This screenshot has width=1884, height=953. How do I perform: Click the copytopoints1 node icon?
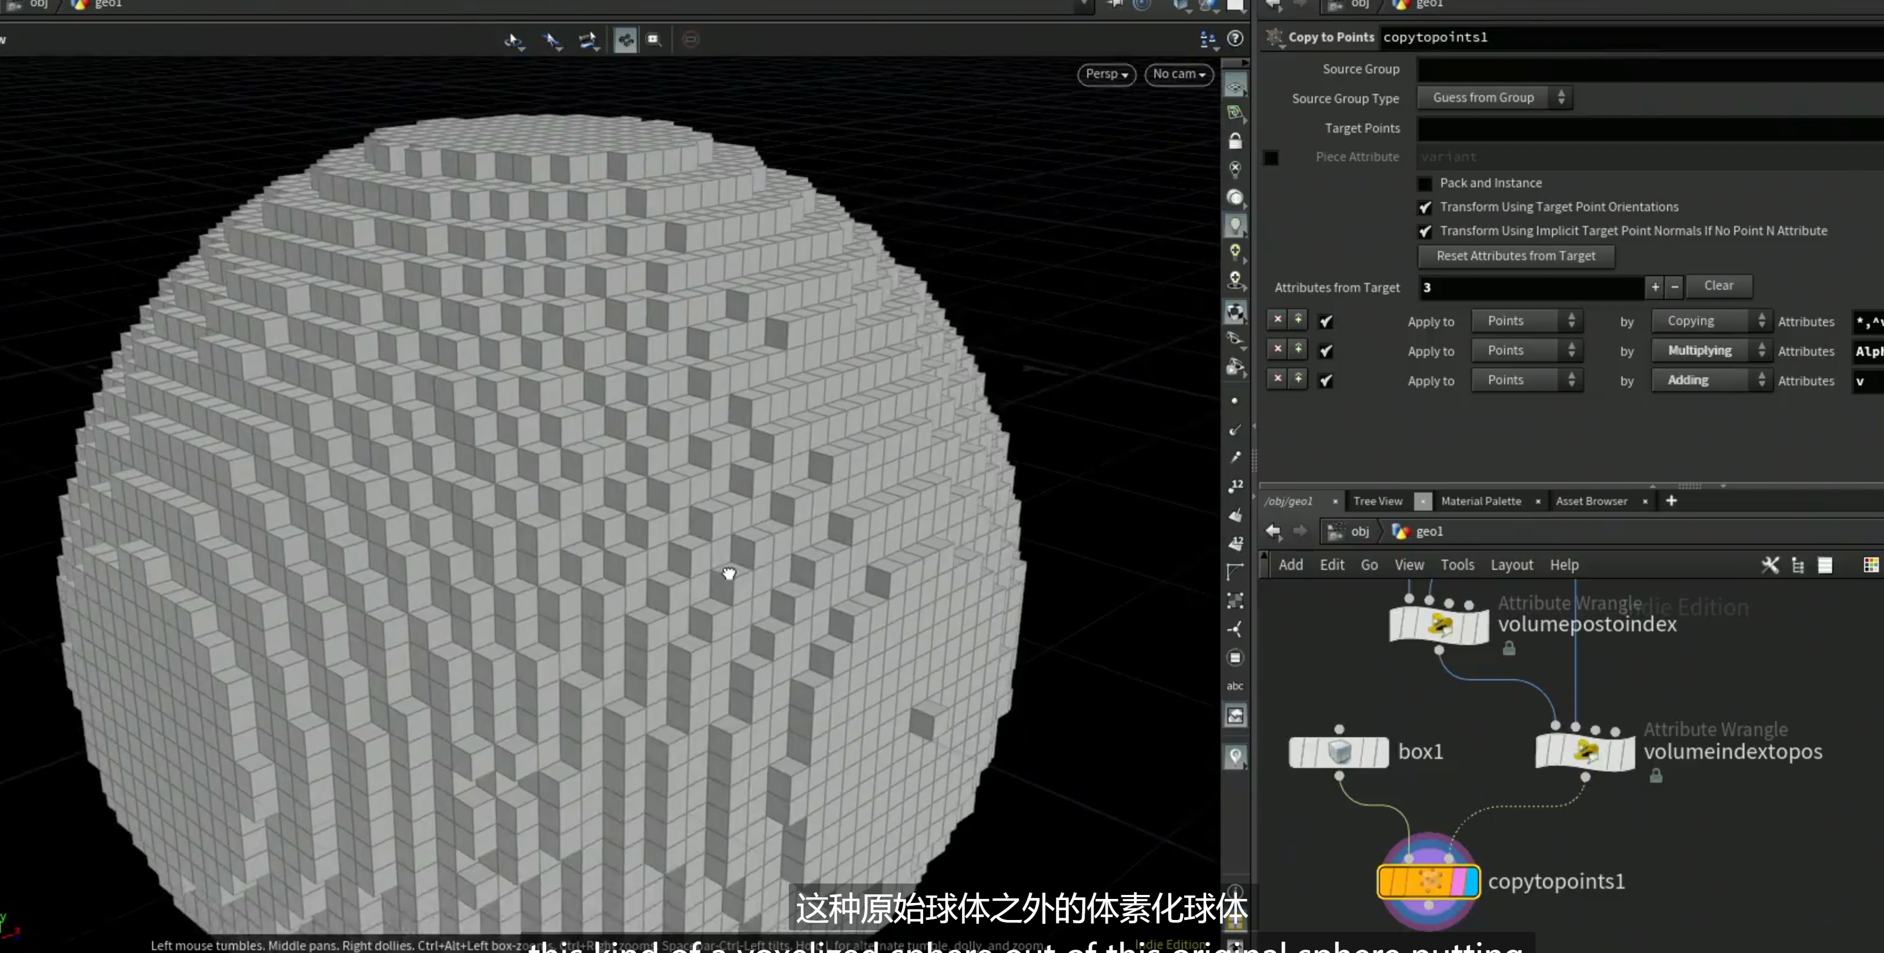(1428, 881)
